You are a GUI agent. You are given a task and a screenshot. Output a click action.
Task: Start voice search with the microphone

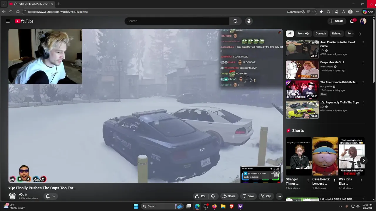coord(249,21)
